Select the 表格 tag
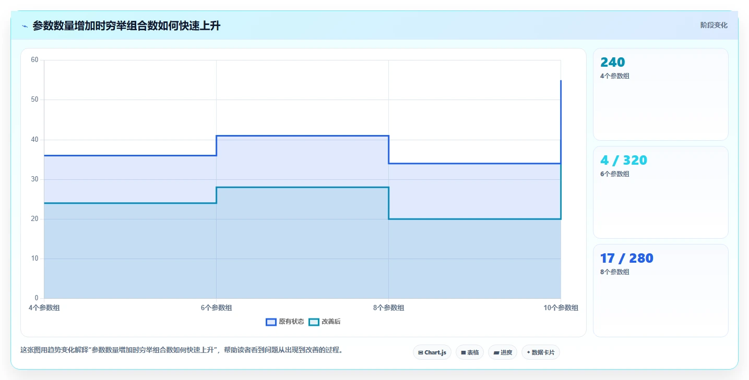The height and width of the screenshot is (380, 749). (x=470, y=352)
